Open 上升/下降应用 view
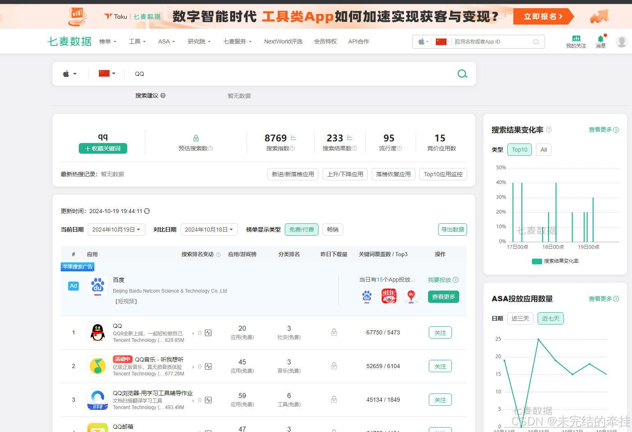The width and height of the screenshot is (632, 432). (x=345, y=174)
